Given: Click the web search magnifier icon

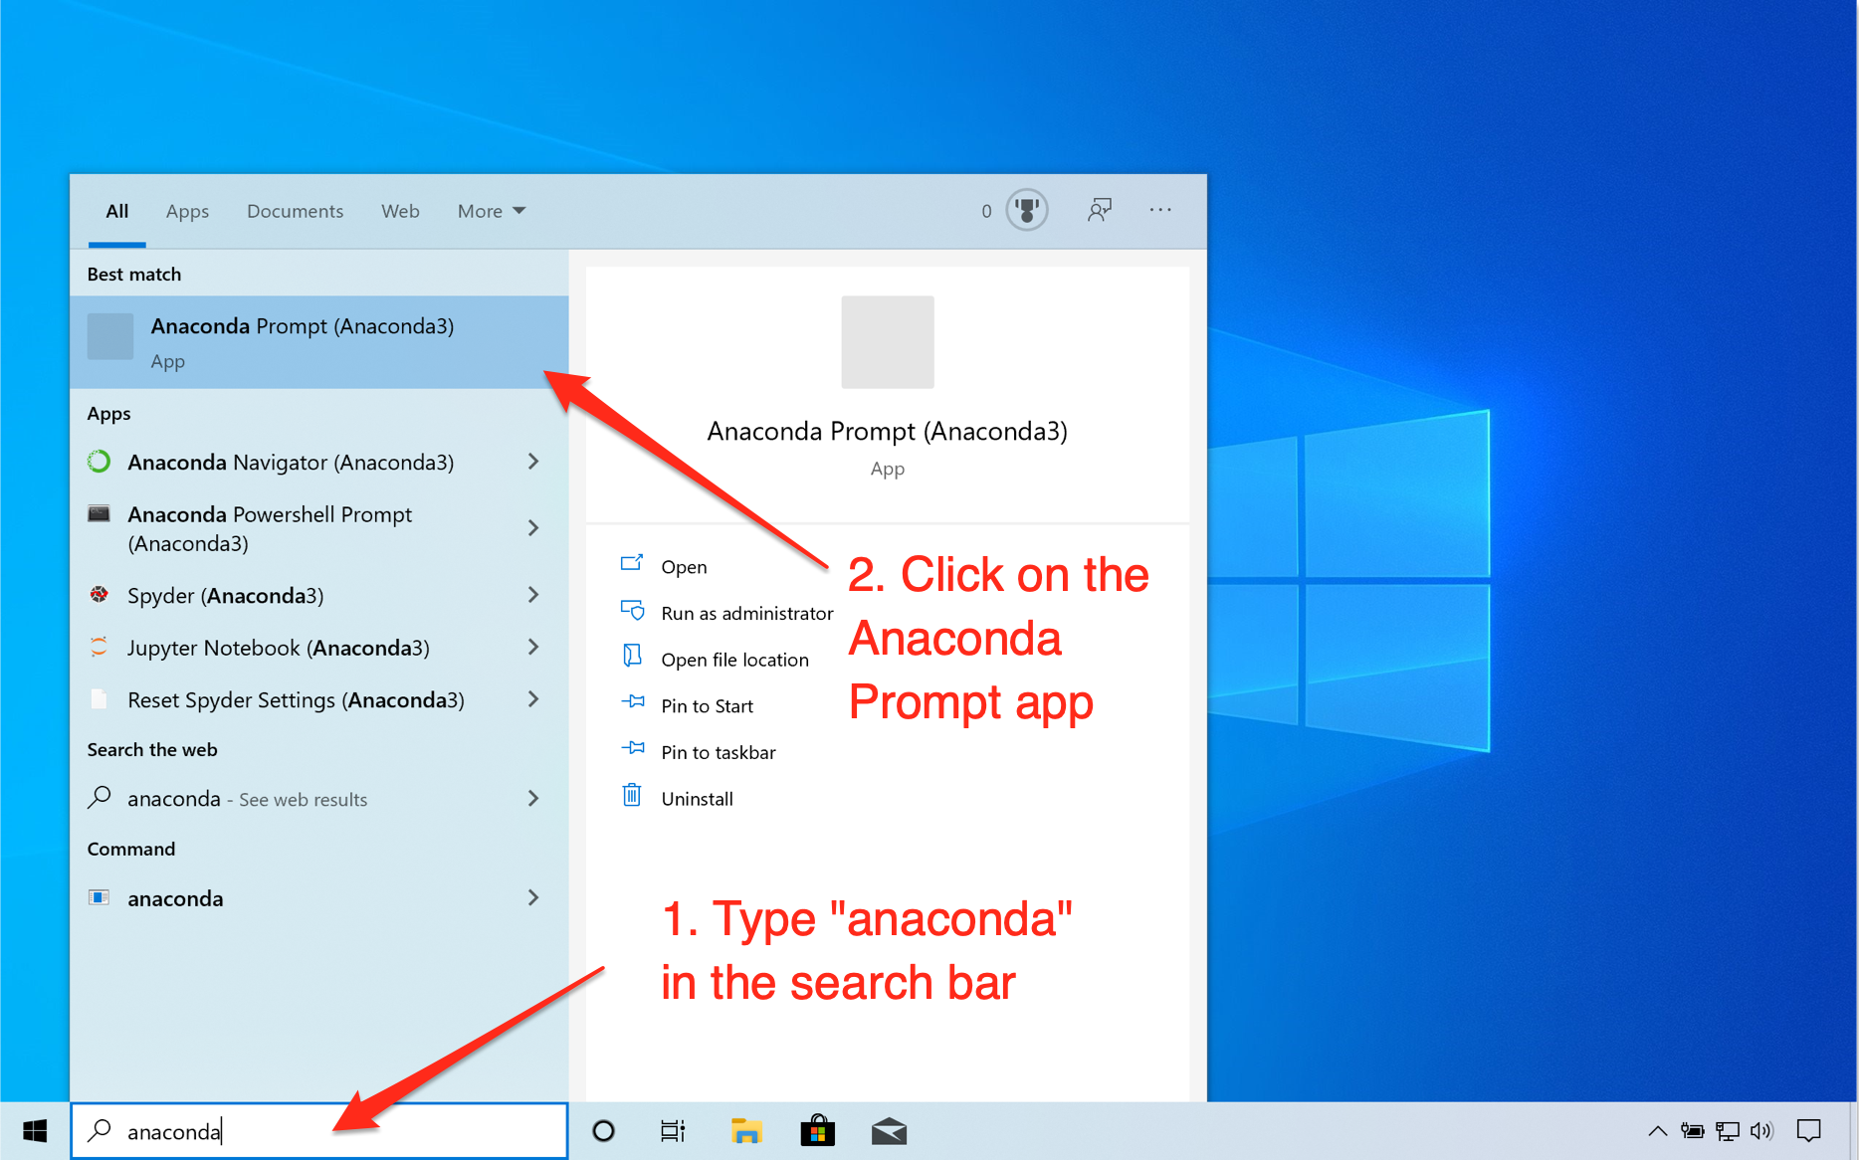Looking at the screenshot, I should (x=99, y=798).
